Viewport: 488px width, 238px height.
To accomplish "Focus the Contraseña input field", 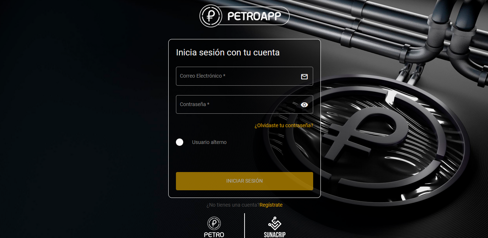I will [x=245, y=104].
